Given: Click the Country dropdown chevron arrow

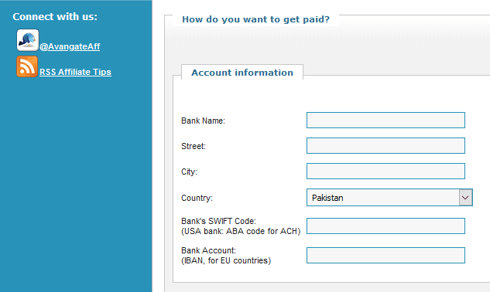Looking at the screenshot, I should click(x=466, y=198).
